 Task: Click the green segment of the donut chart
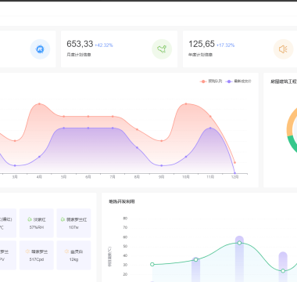coord(292,143)
